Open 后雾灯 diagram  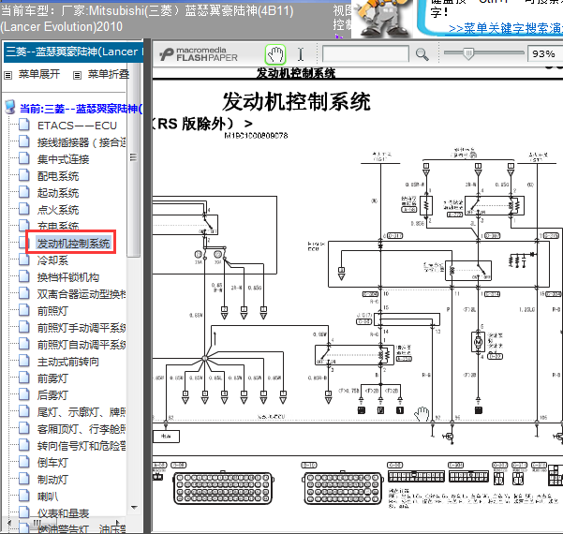pyautogui.click(x=52, y=395)
